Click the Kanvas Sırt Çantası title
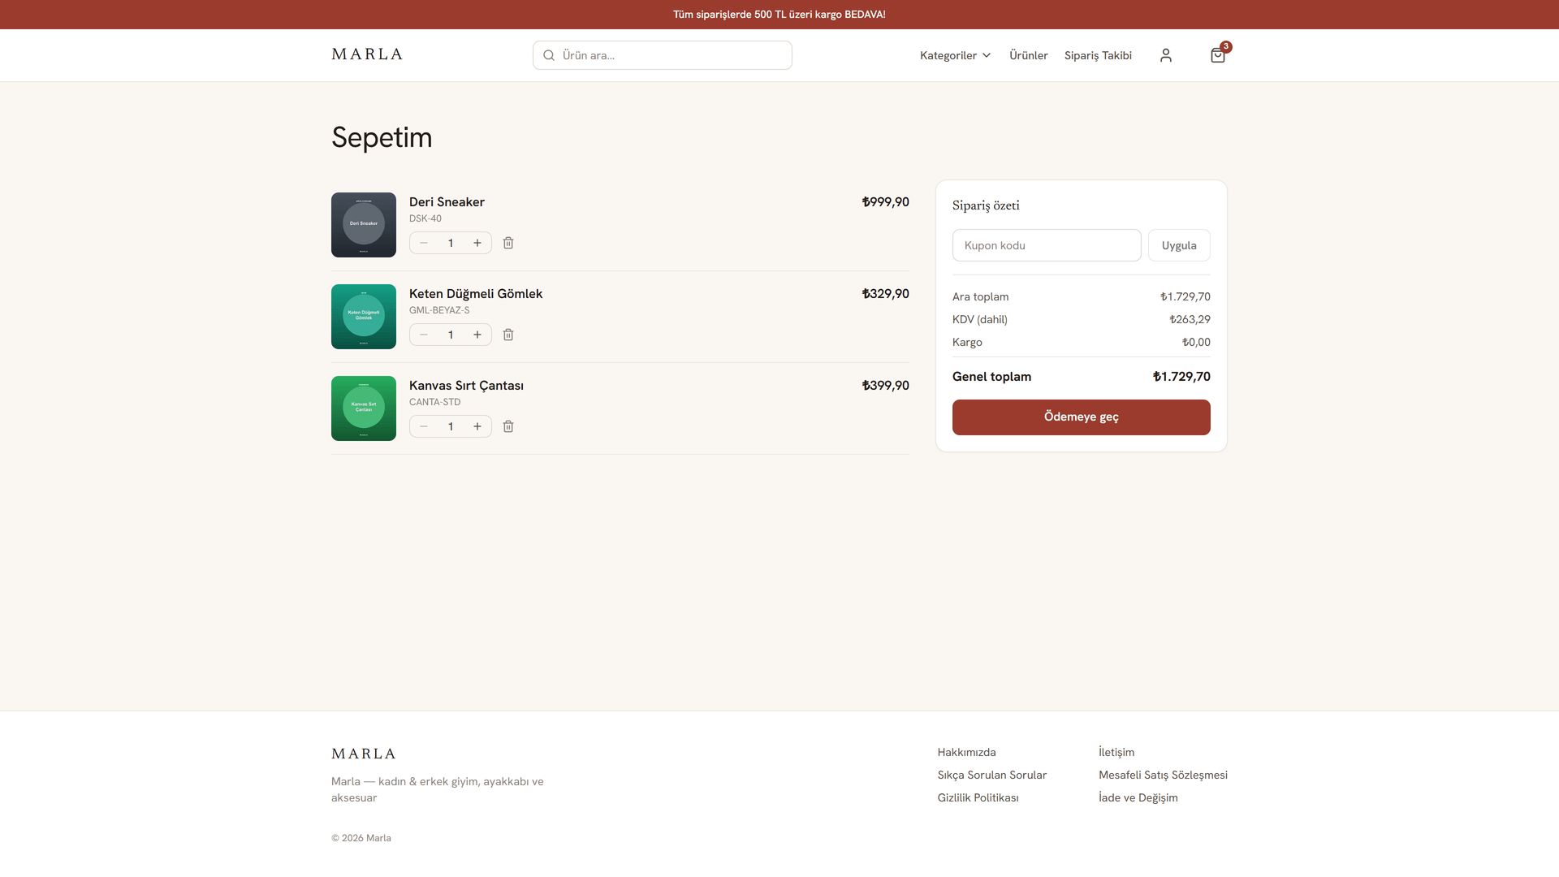 [466, 386]
